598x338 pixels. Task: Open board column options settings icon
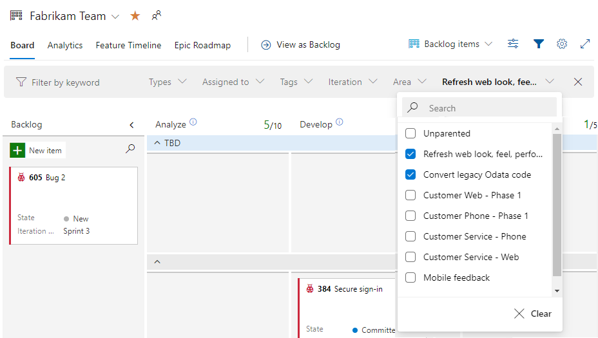click(x=513, y=44)
